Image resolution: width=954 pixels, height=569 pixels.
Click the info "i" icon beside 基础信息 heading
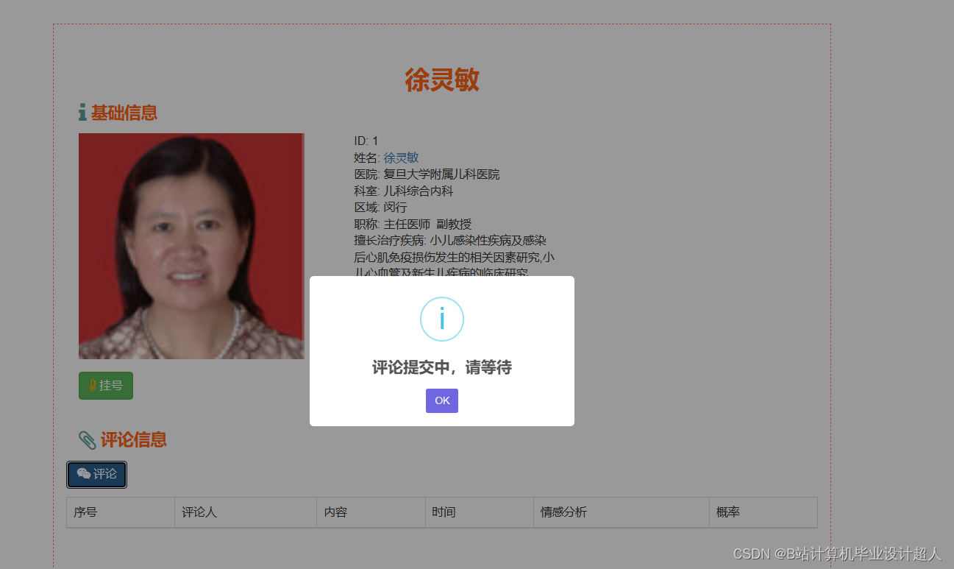coord(82,112)
